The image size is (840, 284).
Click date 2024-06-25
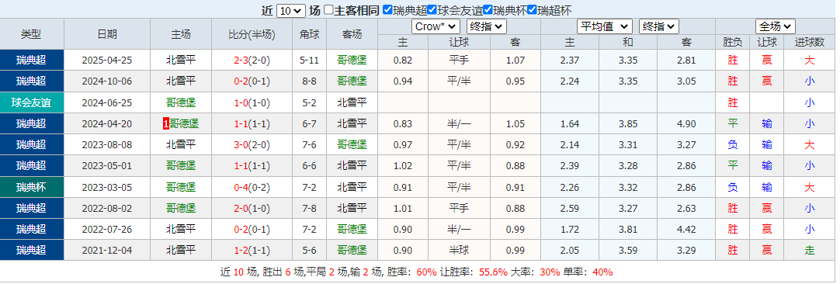click(x=106, y=103)
